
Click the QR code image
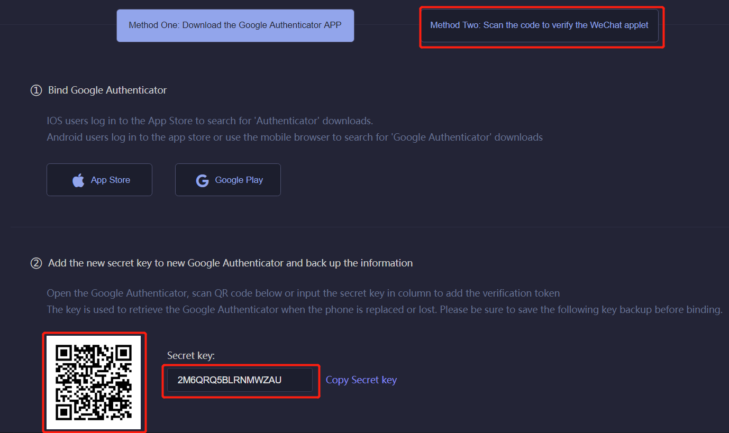point(94,382)
